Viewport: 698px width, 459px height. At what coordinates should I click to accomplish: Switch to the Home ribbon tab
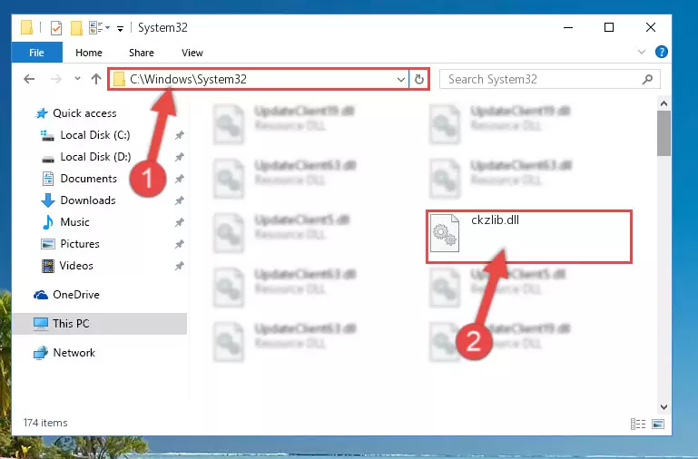click(89, 53)
